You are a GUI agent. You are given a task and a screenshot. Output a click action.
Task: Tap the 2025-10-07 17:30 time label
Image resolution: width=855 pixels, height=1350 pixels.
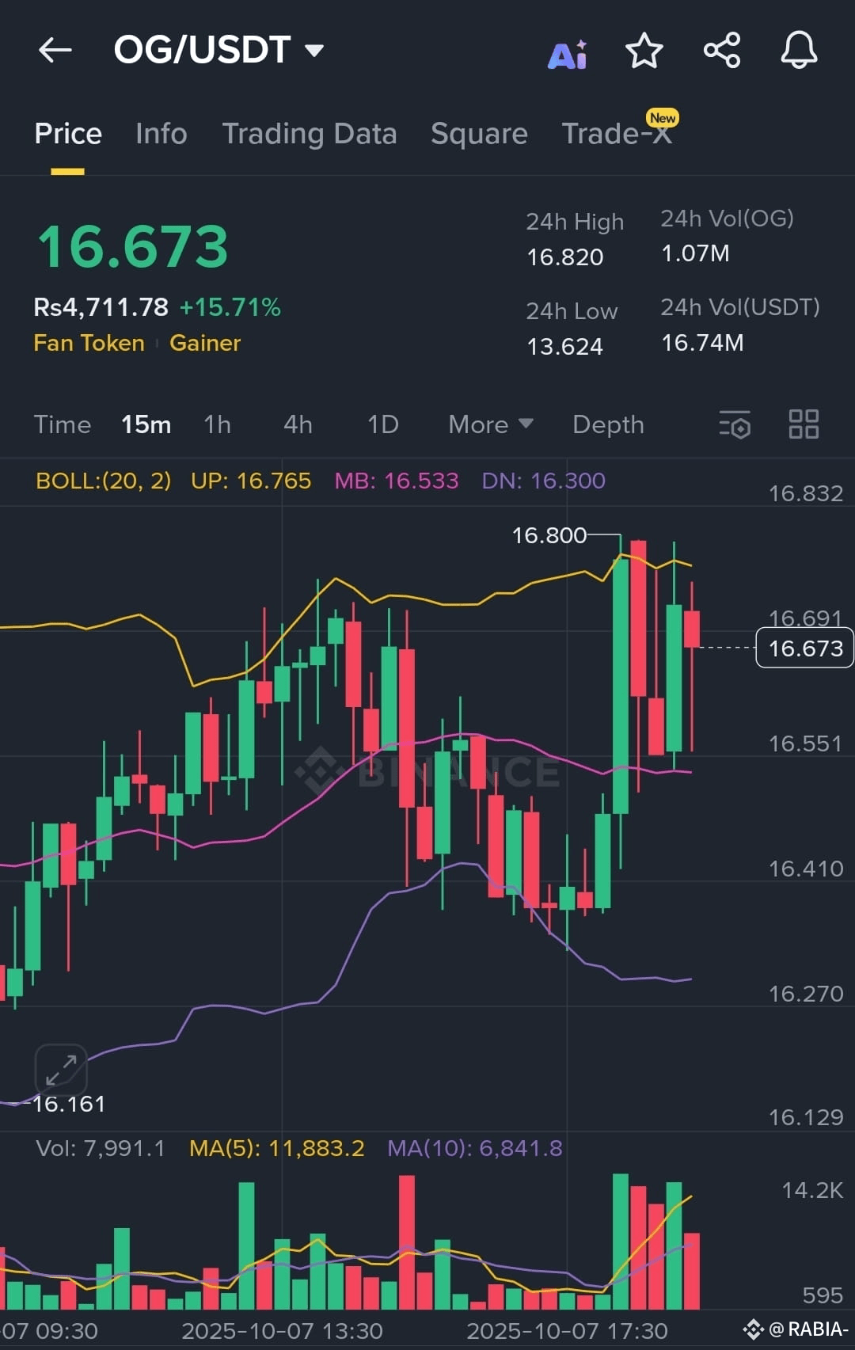567,1331
